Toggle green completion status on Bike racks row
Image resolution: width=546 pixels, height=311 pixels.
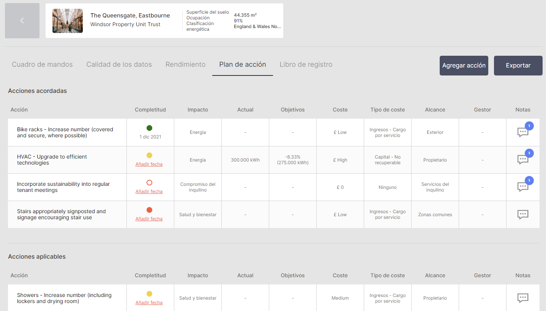[150, 128]
